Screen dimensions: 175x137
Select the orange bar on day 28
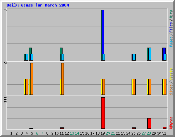[x=150, y=87]
